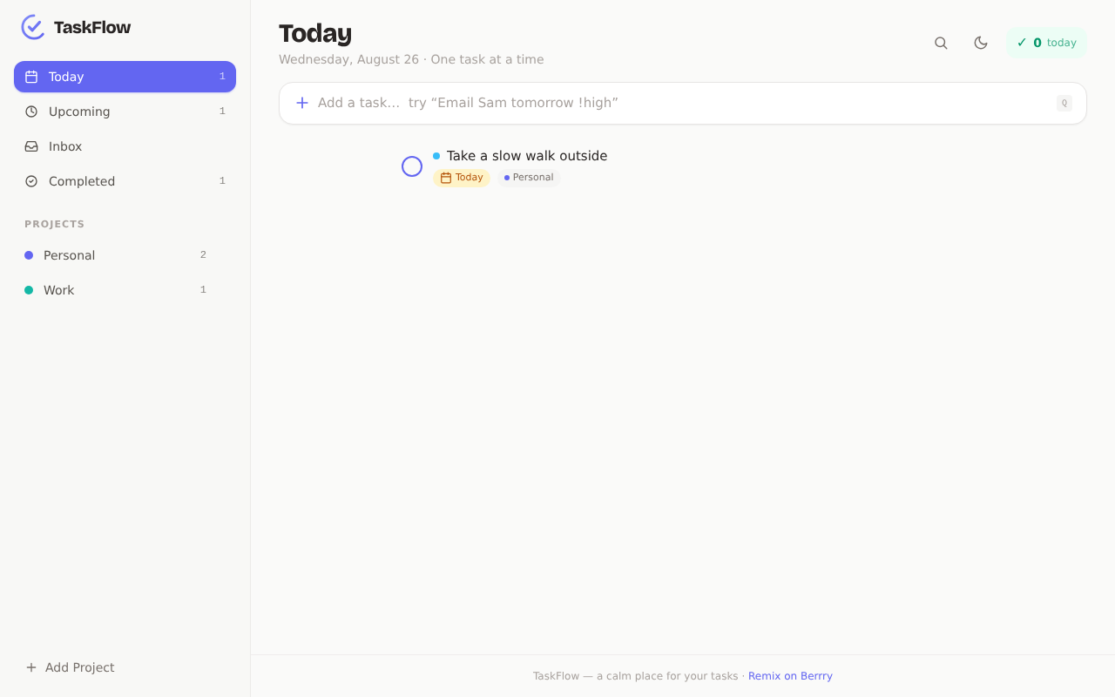This screenshot has width=1115, height=697.
Task: Click the 'Today' page heading
Action: tap(315, 33)
